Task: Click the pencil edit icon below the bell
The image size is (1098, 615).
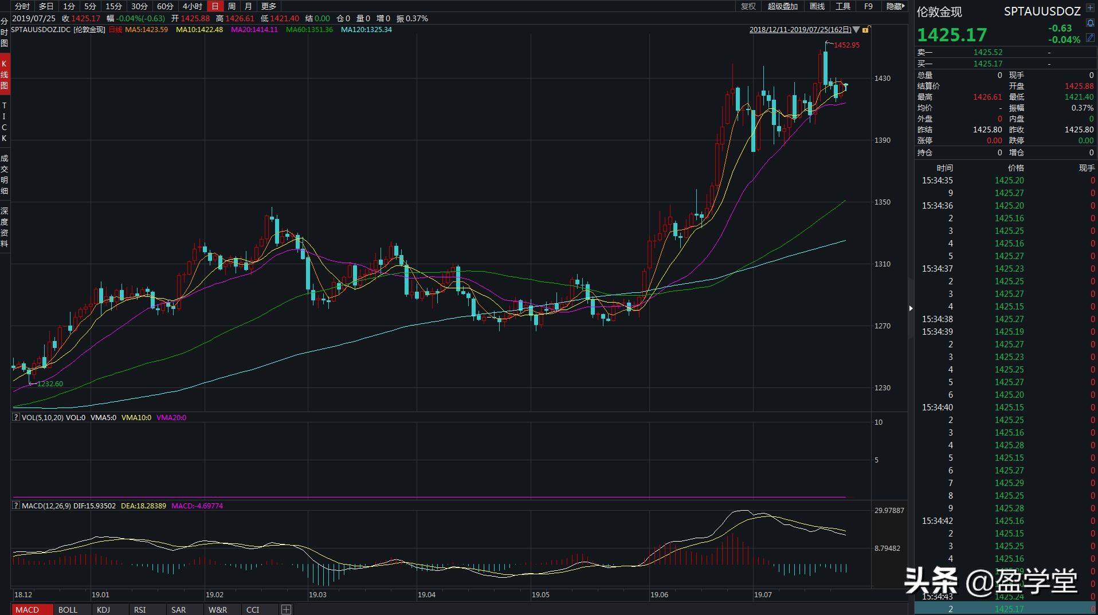Action: click(1090, 37)
